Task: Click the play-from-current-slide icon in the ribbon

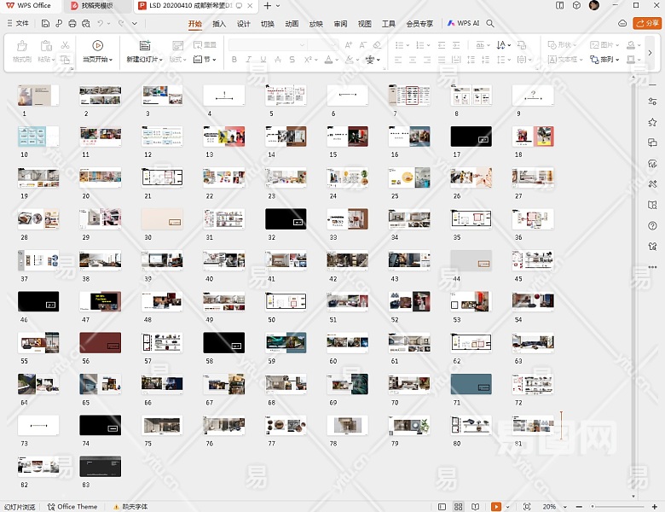Action: tap(97, 45)
